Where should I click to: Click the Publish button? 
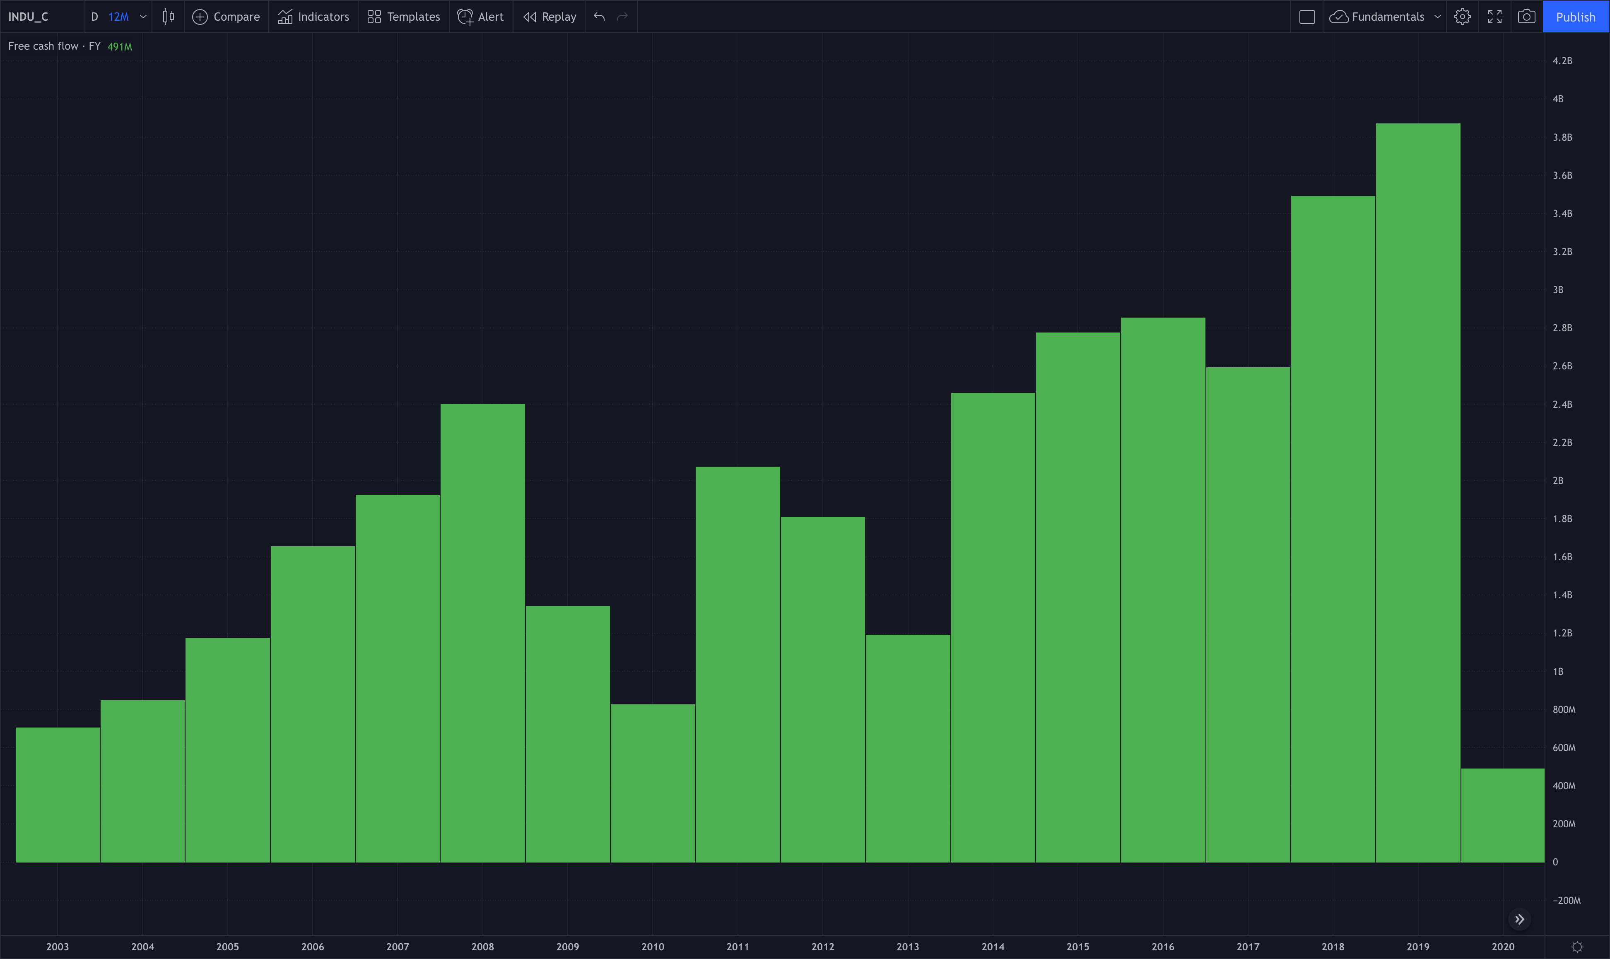click(x=1575, y=17)
